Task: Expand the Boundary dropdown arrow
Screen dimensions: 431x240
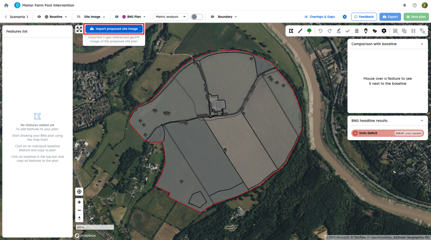Action: point(236,17)
